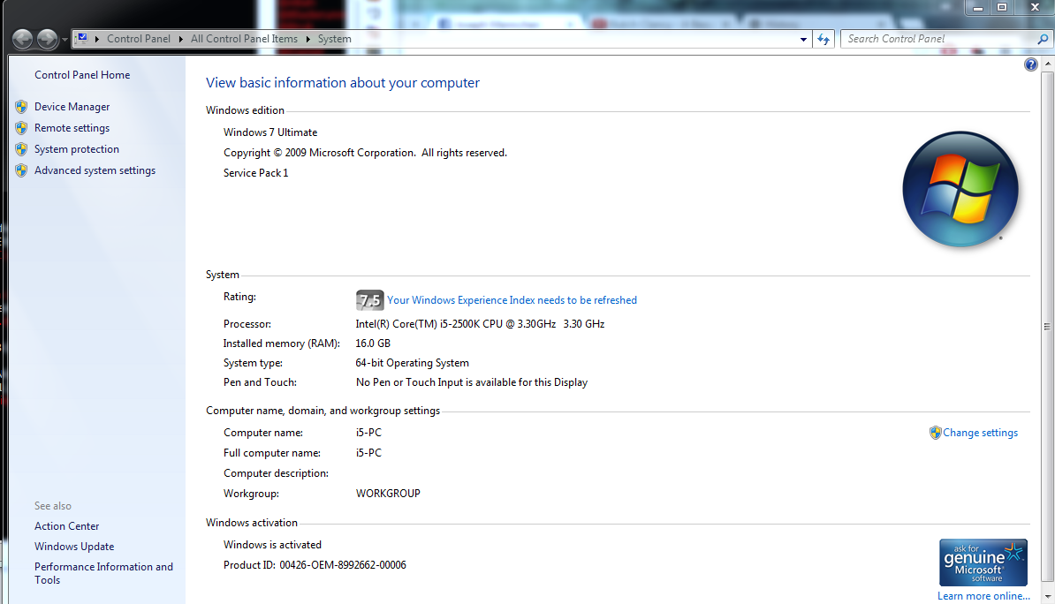Open Help via the question mark icon
Image resolution: width=1055 pixels, height=604 pixels.
click(1031, 64)
